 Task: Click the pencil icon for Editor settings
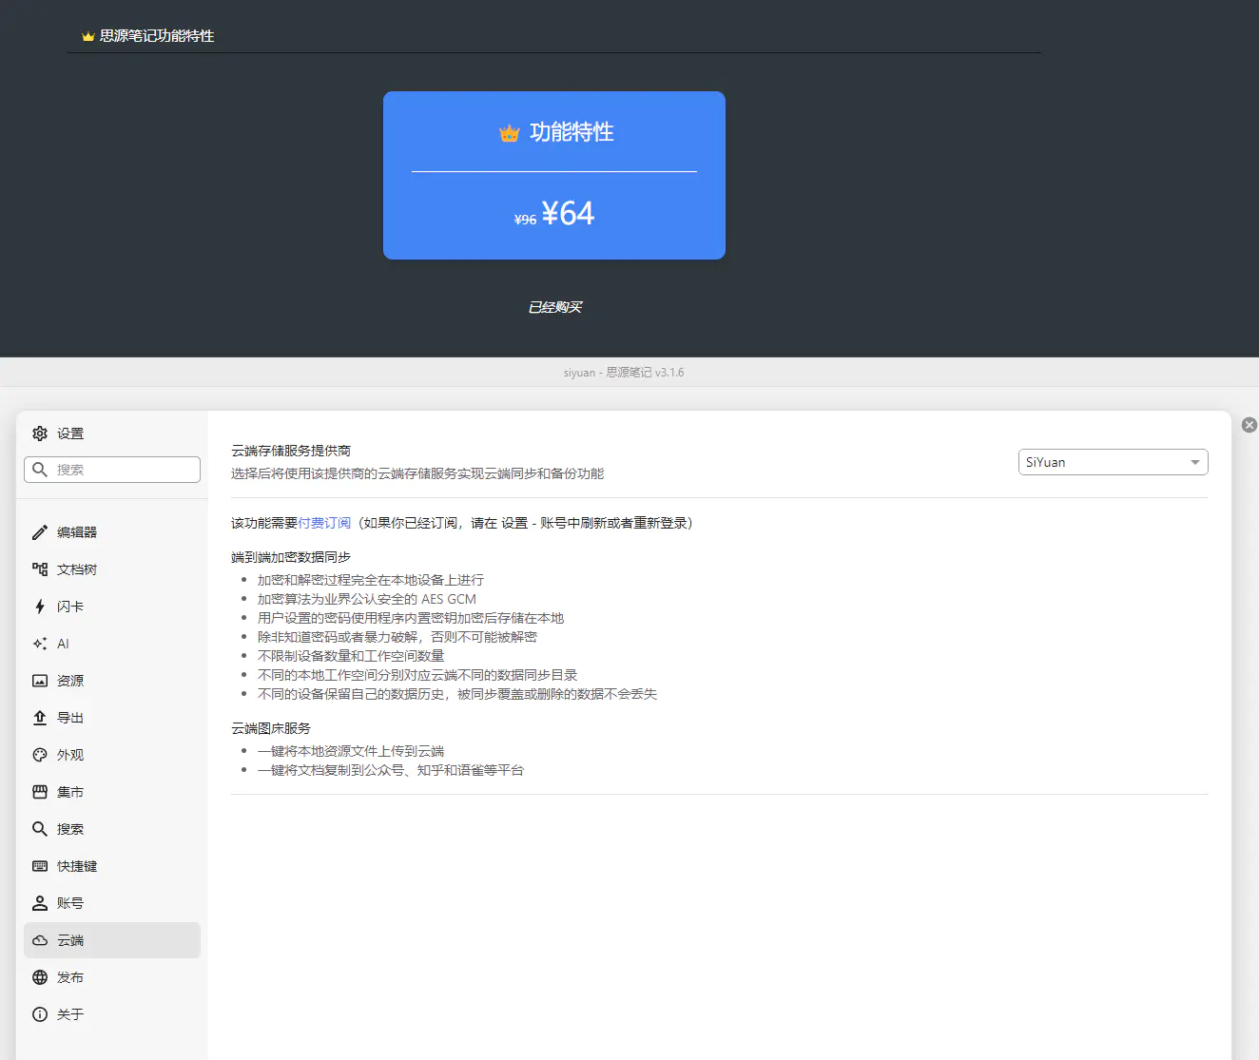click(x=40, y=532)
